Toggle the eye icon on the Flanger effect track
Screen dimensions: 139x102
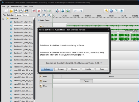[41, 81]
